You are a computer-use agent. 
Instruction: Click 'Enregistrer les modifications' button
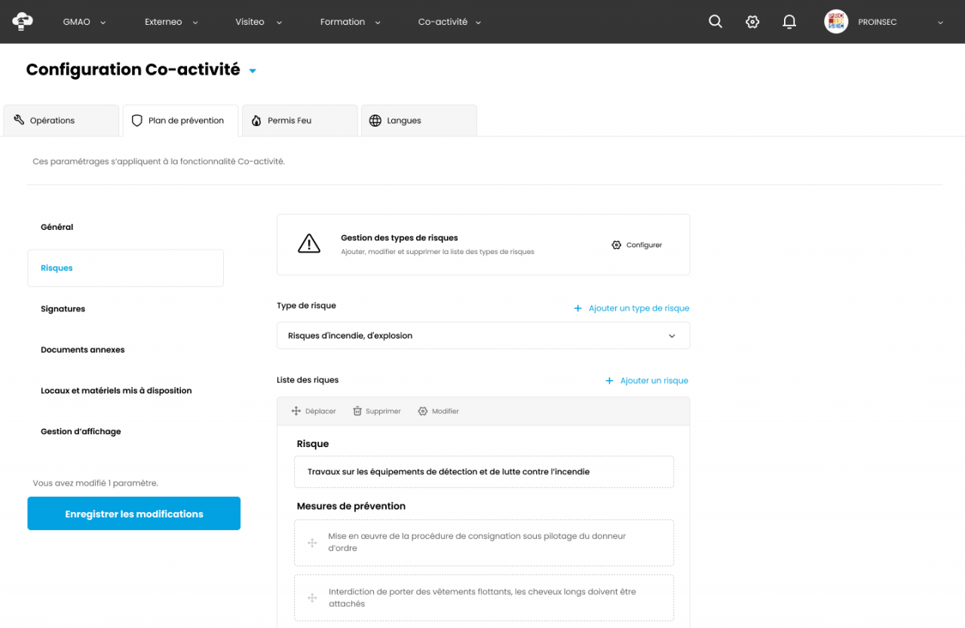[x=134, y=513]
